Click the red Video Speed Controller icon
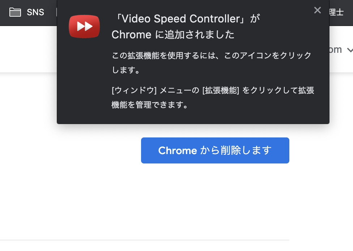Viewport: 353px width, 251px height. (x=84, y=26)
